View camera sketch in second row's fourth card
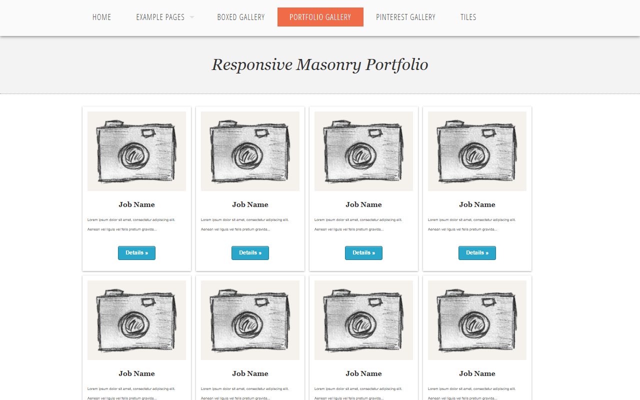Viewport: 640px width, 400px height. (x=477, y=320)
